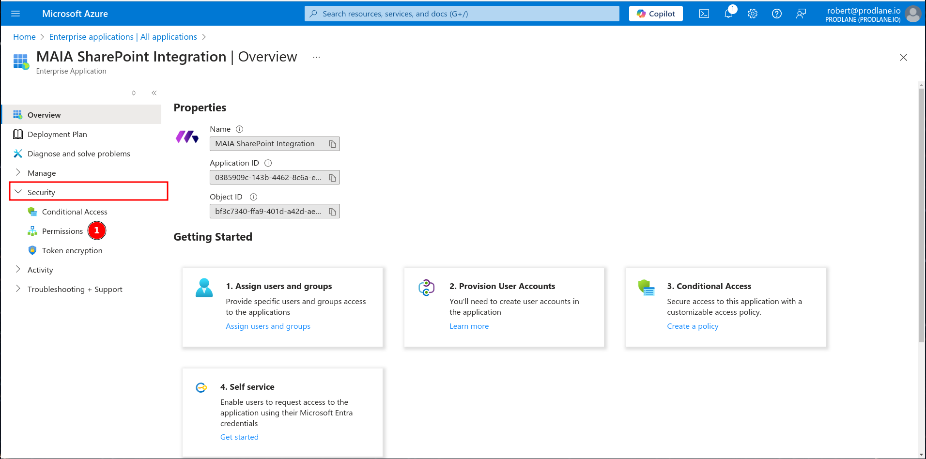Image resolution: width=926 pixels, height=459 pixels.
Task: Go to Enterprise applications | All applications breadcrumb
Action: pos(123,37)
